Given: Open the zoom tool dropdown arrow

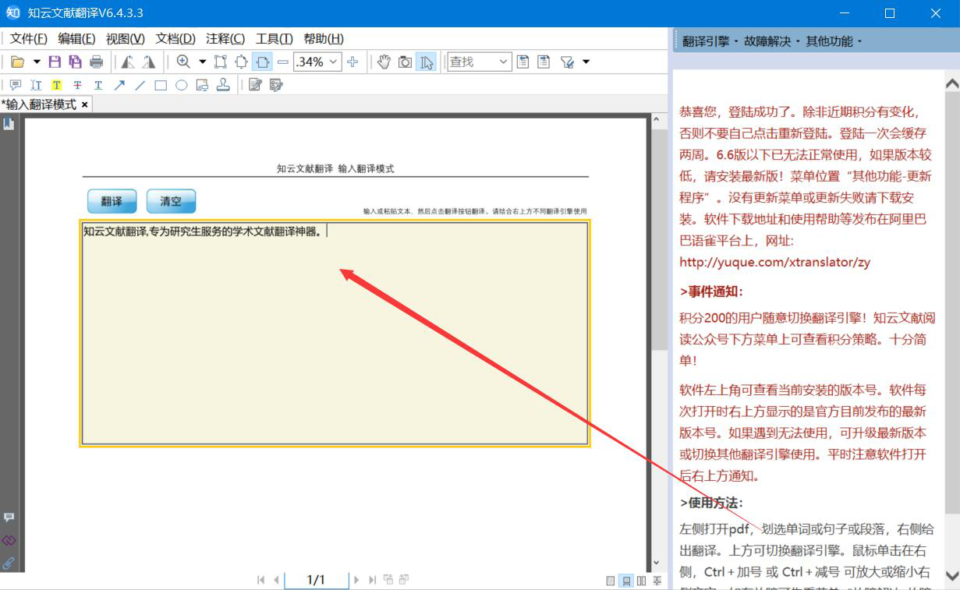Looking at the screenshot, I should tap(202, 62).
